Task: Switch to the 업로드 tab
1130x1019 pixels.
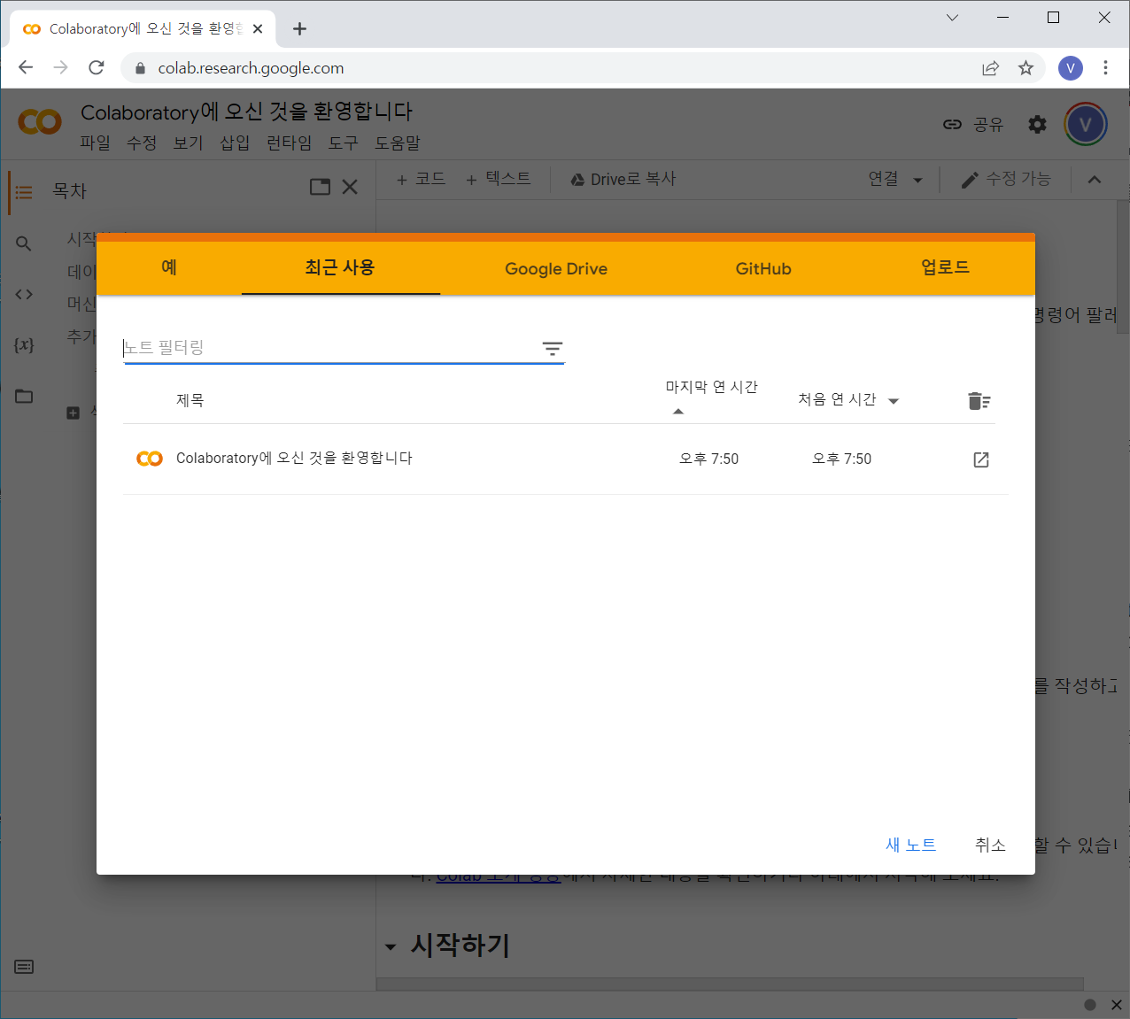Action: 945,267
